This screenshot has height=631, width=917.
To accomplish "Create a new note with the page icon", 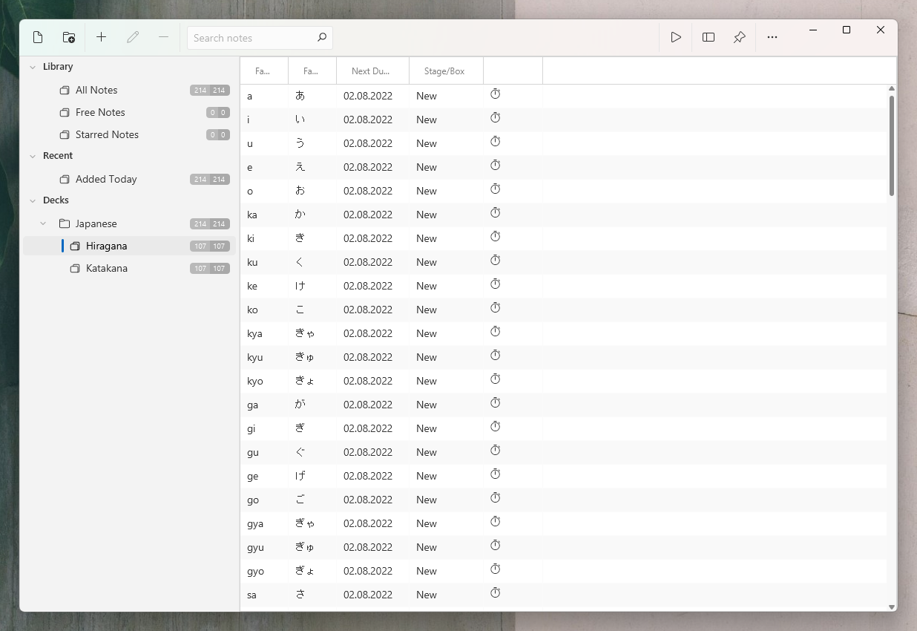I will tap(38, 37).
